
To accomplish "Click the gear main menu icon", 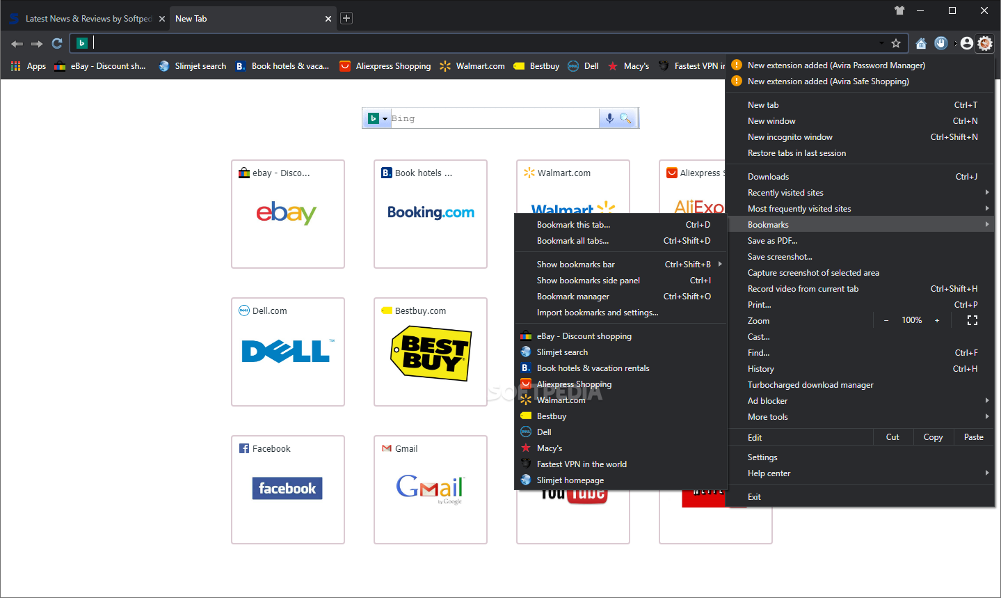I will (985, 43).
